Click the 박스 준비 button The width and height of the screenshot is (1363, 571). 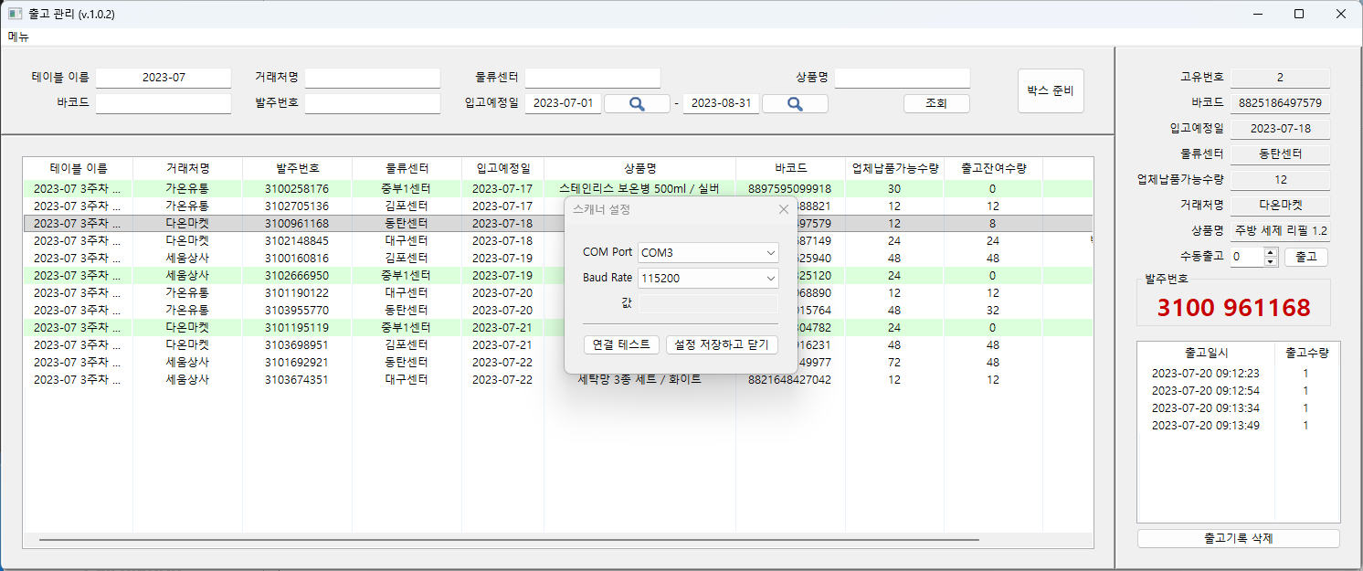[x=1051, y=91]
